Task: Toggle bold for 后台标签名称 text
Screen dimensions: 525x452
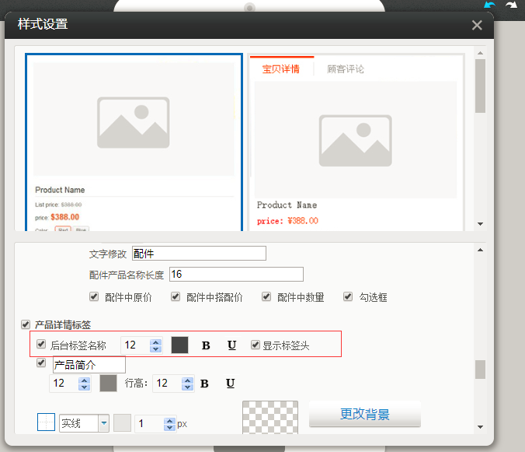Action: coord(206,345)
